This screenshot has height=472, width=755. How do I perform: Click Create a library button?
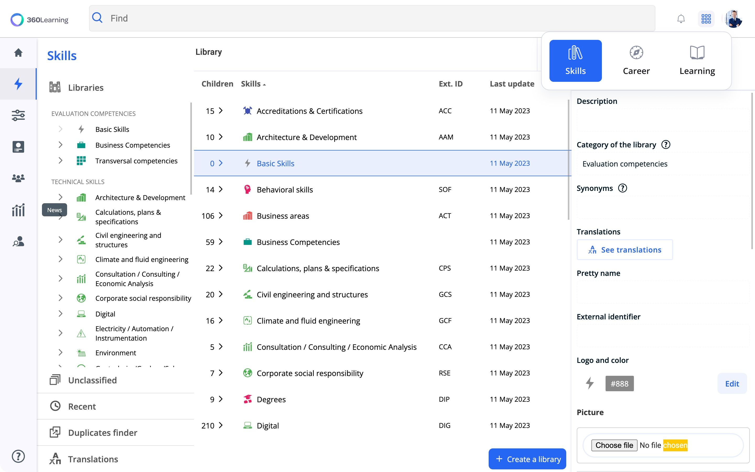pyautogui.click(x=527, y=459)
